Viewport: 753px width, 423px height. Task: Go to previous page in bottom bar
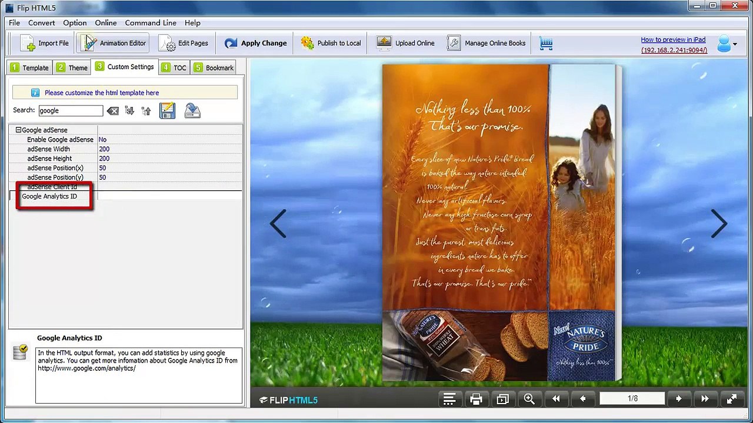pos(582,399)
